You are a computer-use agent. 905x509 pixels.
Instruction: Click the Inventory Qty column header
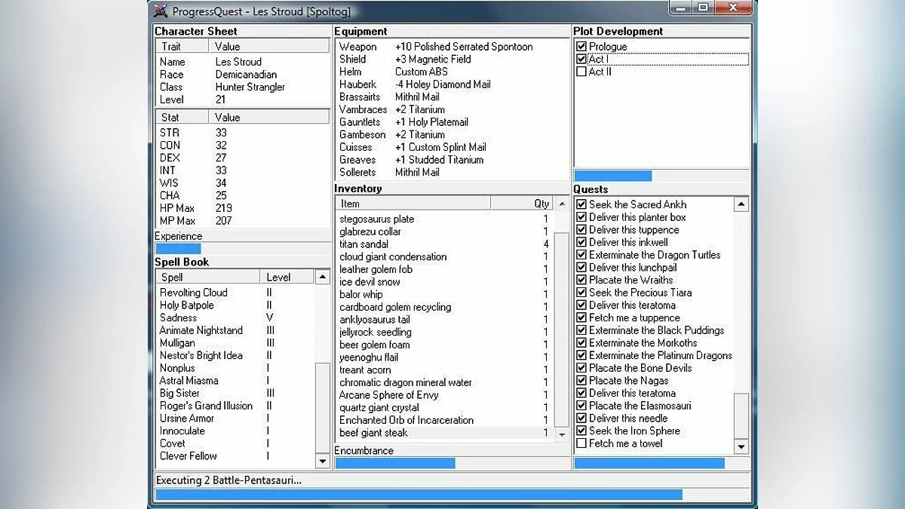point(523,204)
